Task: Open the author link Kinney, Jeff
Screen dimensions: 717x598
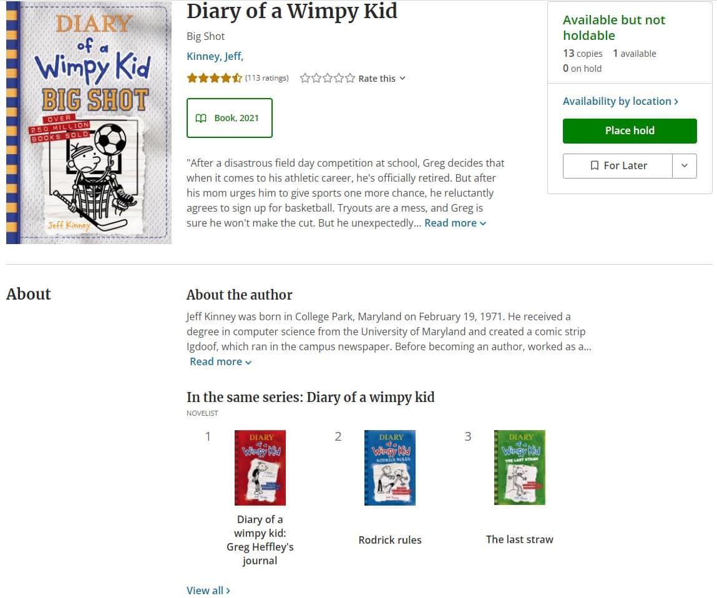Action: (x=215, y=57)
